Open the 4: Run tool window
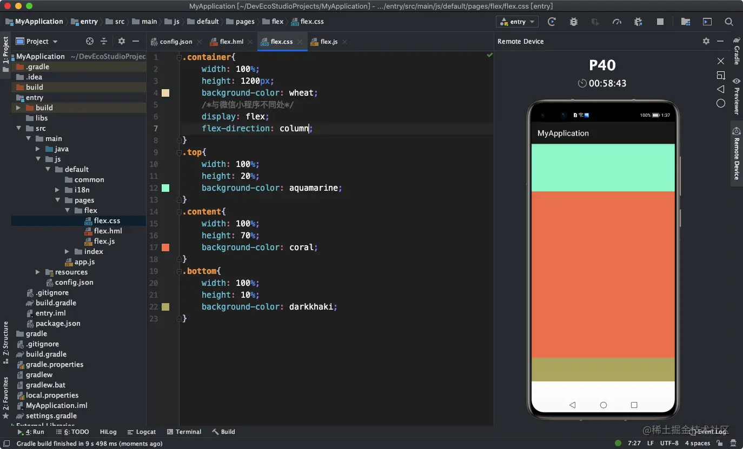 coord(31,432)
